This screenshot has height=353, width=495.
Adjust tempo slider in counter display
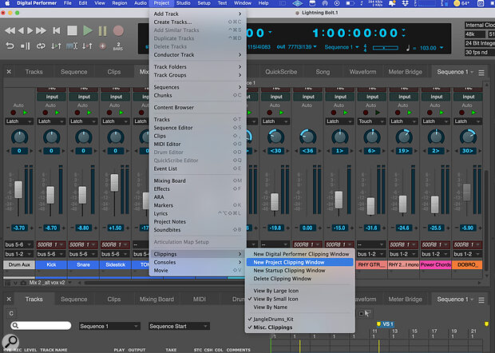click(x=385, y=48)
